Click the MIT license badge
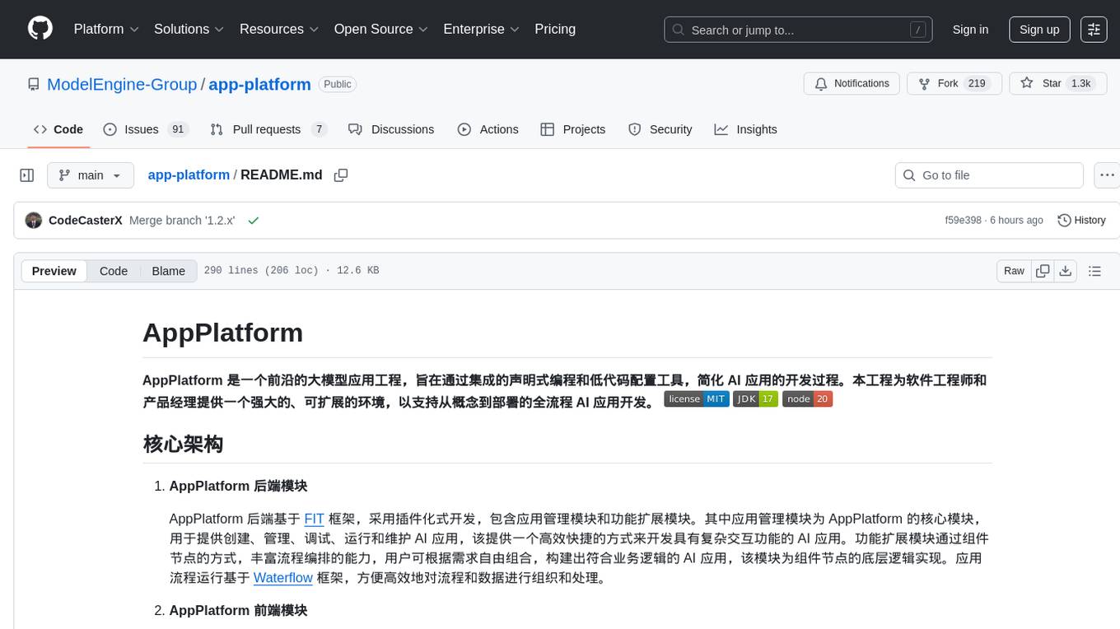Image resolution: width=1120 pixels, height=629 pixels. (697, 399)
